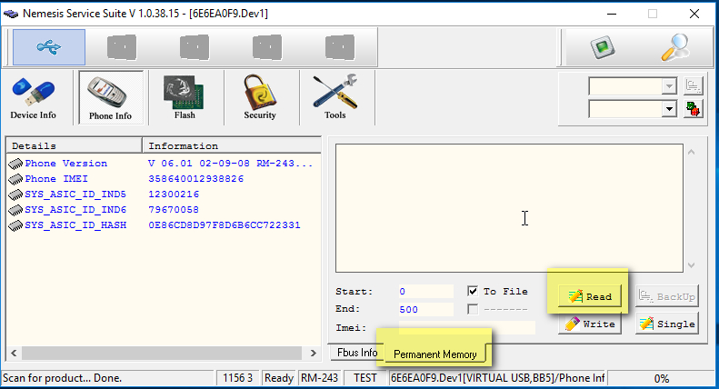Click the chip icon next to SYS_ASIC_ID_IND5

pos(15,195)
